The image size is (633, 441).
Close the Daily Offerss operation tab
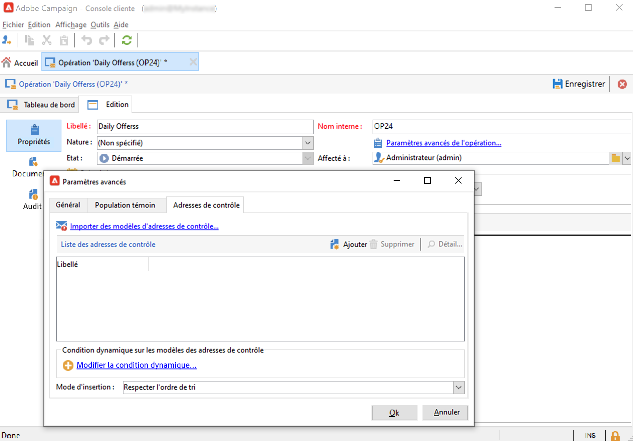click(x=193, y=62)
